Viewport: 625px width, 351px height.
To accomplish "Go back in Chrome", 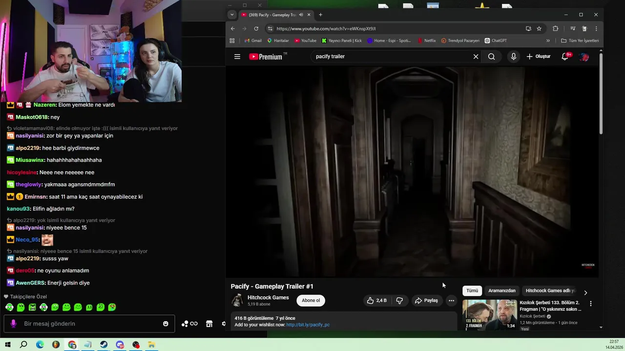I will pyautogui.click(x=233, y=29).
